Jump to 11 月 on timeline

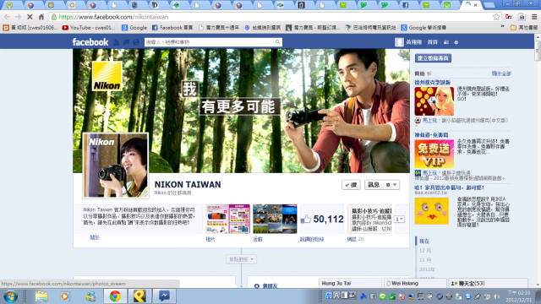tap(424, 260)
